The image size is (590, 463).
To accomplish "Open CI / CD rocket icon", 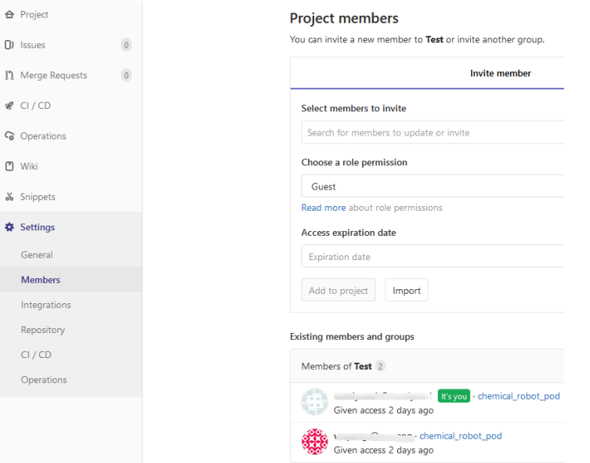I will pos(9,106).
